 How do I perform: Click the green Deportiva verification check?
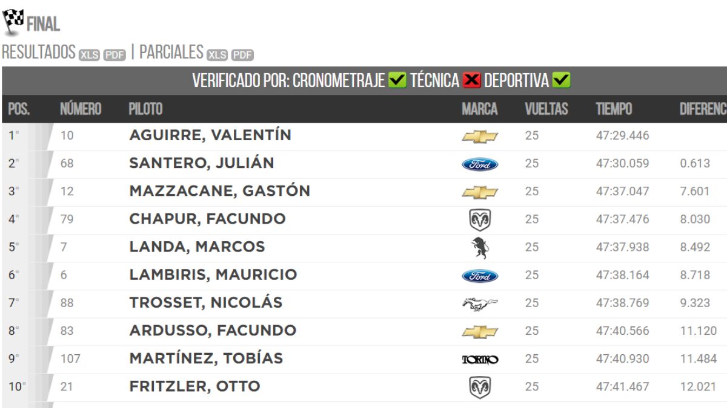561,80
